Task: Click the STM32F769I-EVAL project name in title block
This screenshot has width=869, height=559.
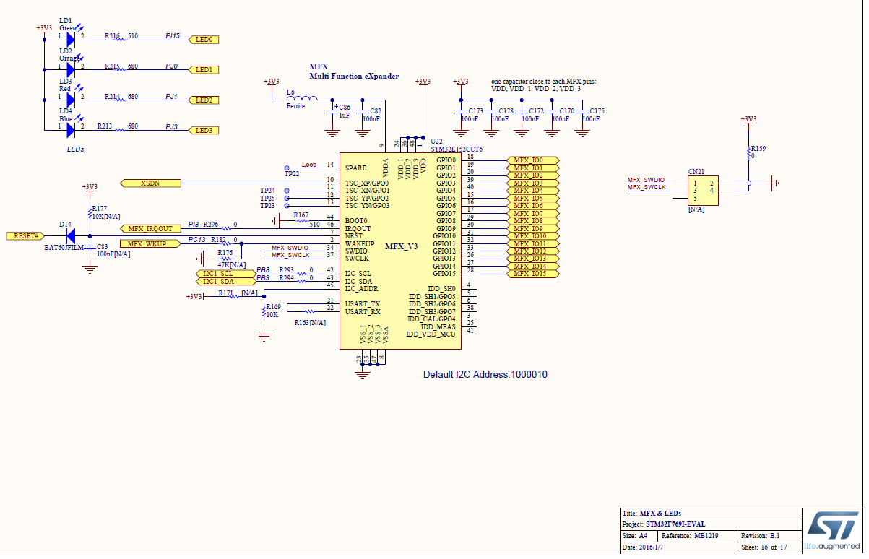Action: point(675,524)
